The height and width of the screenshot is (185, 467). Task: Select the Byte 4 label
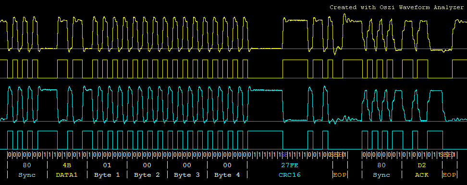pyautogui.click(x=227, y=175)
